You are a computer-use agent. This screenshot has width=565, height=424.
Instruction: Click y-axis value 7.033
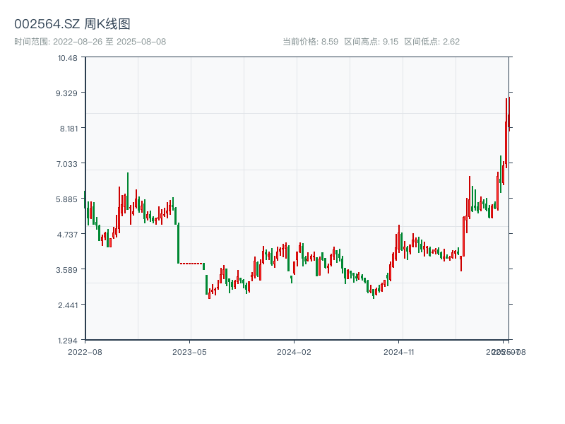point(66,164)
